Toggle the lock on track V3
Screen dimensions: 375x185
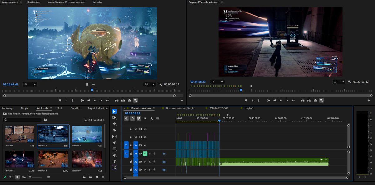click(131, 129)
